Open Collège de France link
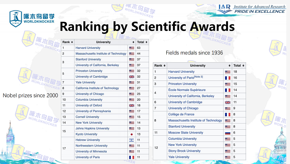The width and height of the screenshot is (290, 164). point(181,114)
